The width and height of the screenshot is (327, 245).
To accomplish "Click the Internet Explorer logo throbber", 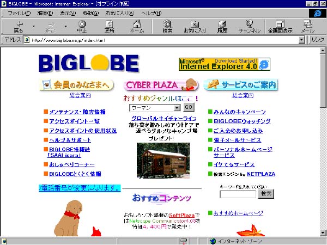I will click(x=317, y=13).
